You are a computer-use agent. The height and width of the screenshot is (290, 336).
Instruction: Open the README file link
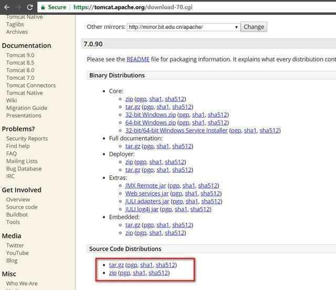pyautogui.click(x=138, y=59)
